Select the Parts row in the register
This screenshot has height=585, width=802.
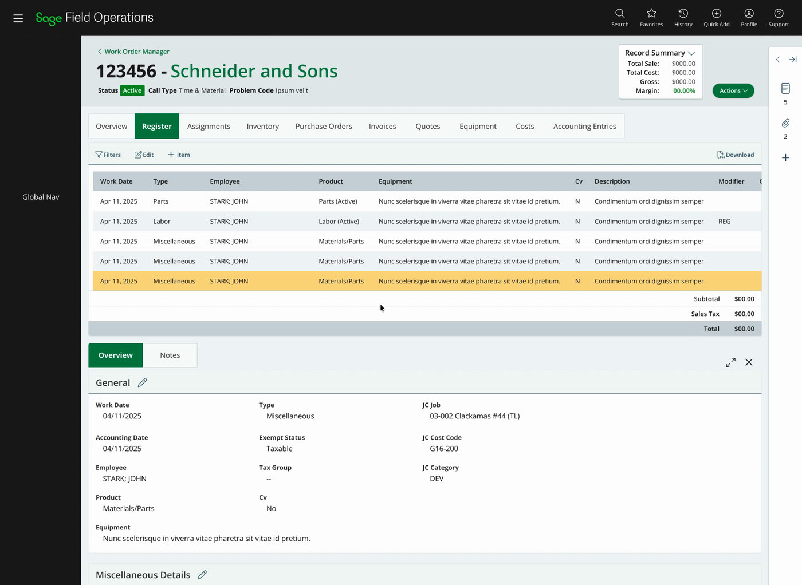coord(427,201)
